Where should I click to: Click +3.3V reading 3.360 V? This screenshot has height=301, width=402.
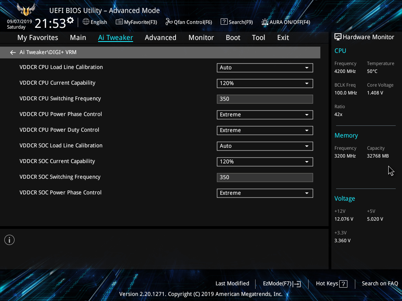[342, 241]
